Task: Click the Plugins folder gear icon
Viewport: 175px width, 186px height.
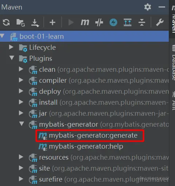Action: [x=23, y=59]
